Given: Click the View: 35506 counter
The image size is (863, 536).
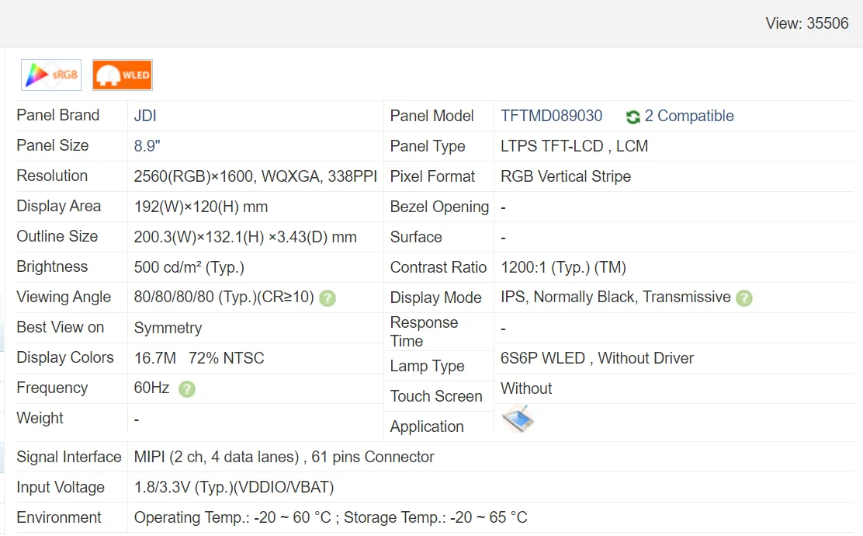Looking at the screenshot, I should click(807, 23).
